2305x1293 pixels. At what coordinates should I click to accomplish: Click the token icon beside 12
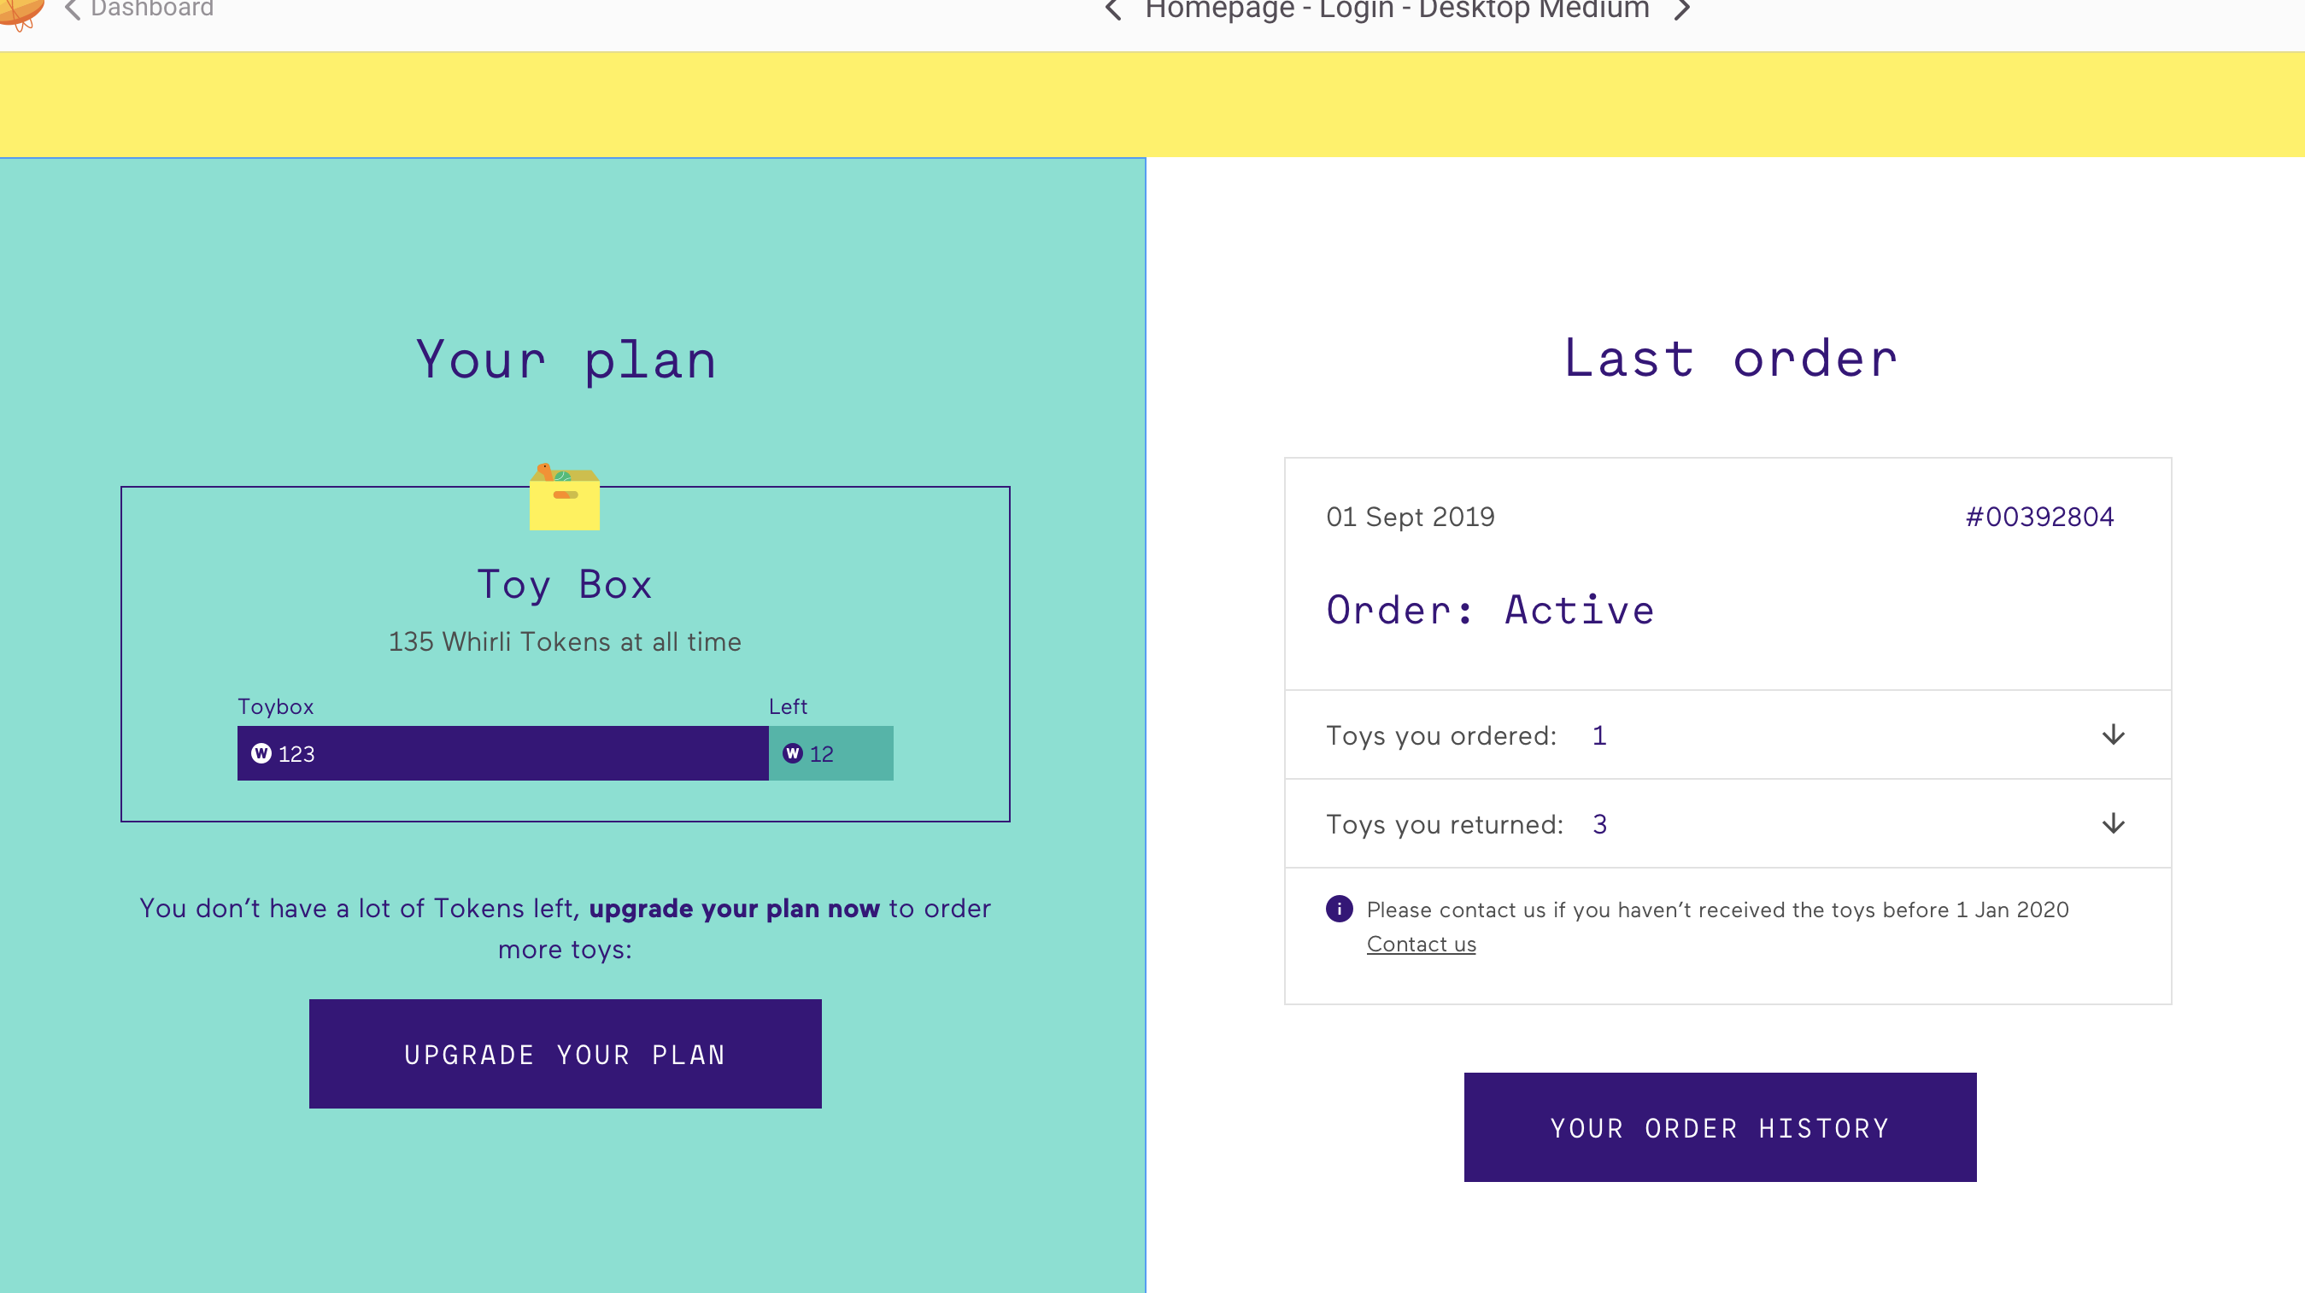coord(793,754)
